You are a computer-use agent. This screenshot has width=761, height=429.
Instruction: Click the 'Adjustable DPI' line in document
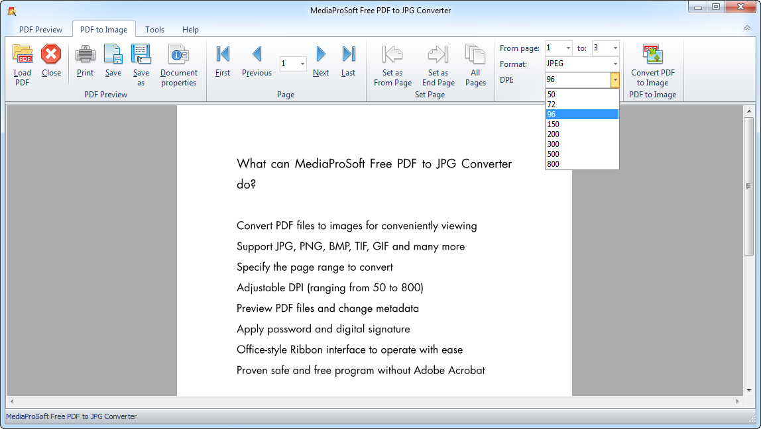[330, 288]
